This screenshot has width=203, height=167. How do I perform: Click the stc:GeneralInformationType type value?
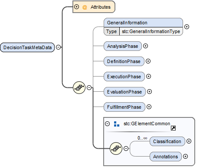(x=151, y=31)
